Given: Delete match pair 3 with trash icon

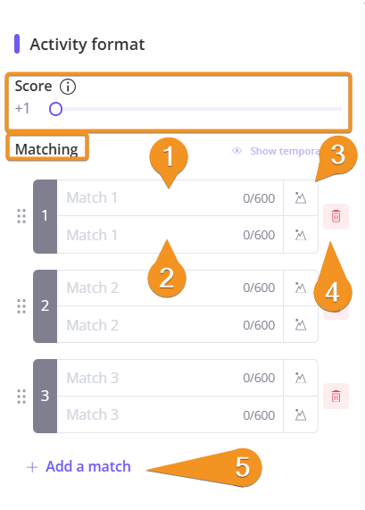Looking at the screenshot, I should 336,397.
